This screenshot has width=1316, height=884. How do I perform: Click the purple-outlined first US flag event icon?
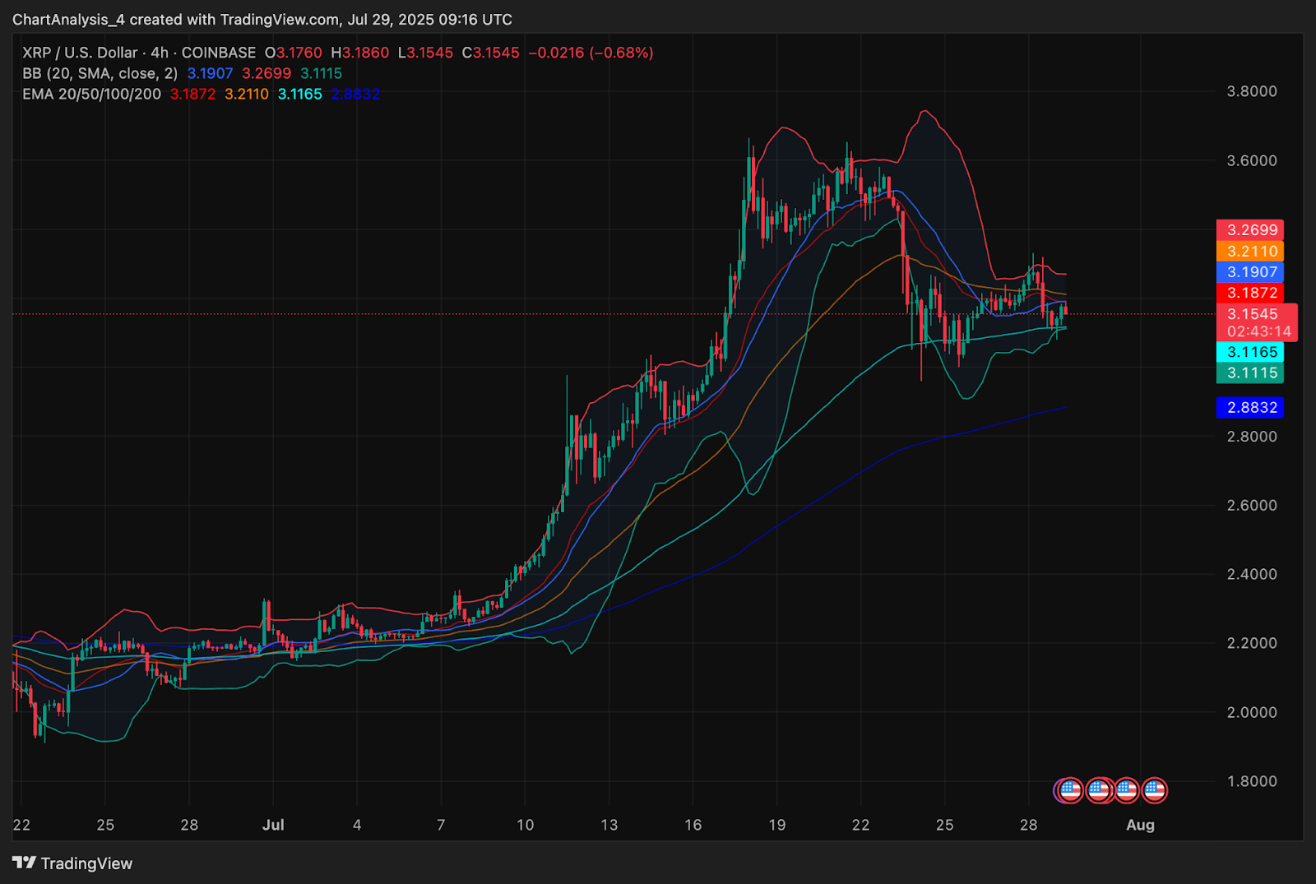click(1069, 790)
